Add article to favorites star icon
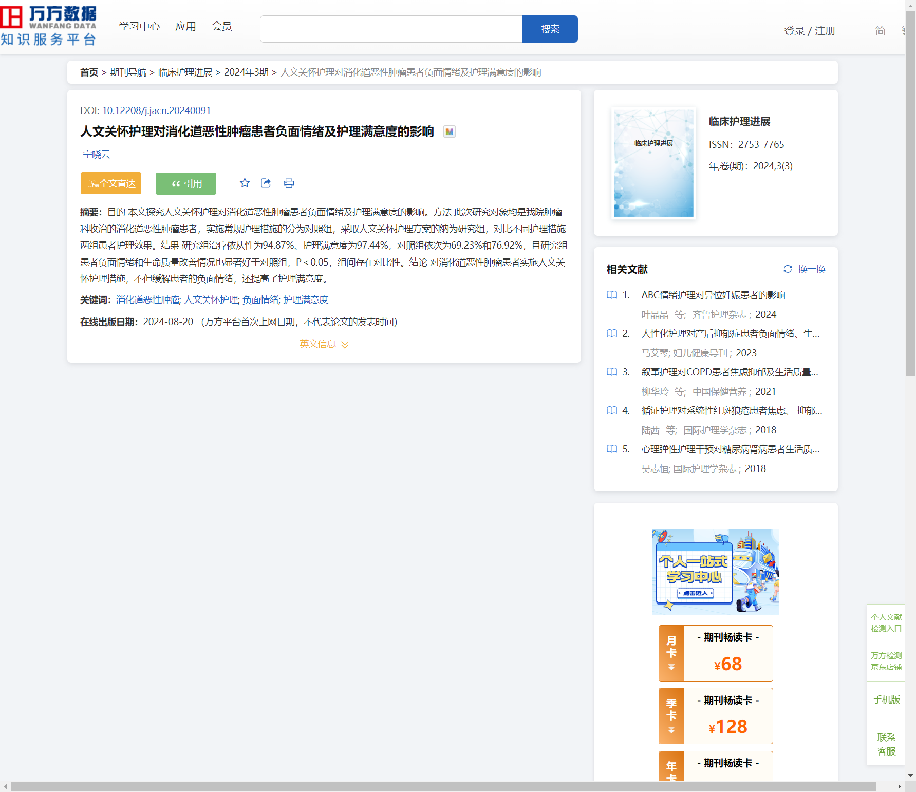The width and height of the screenshot is (916, 792). pos(245,183)
